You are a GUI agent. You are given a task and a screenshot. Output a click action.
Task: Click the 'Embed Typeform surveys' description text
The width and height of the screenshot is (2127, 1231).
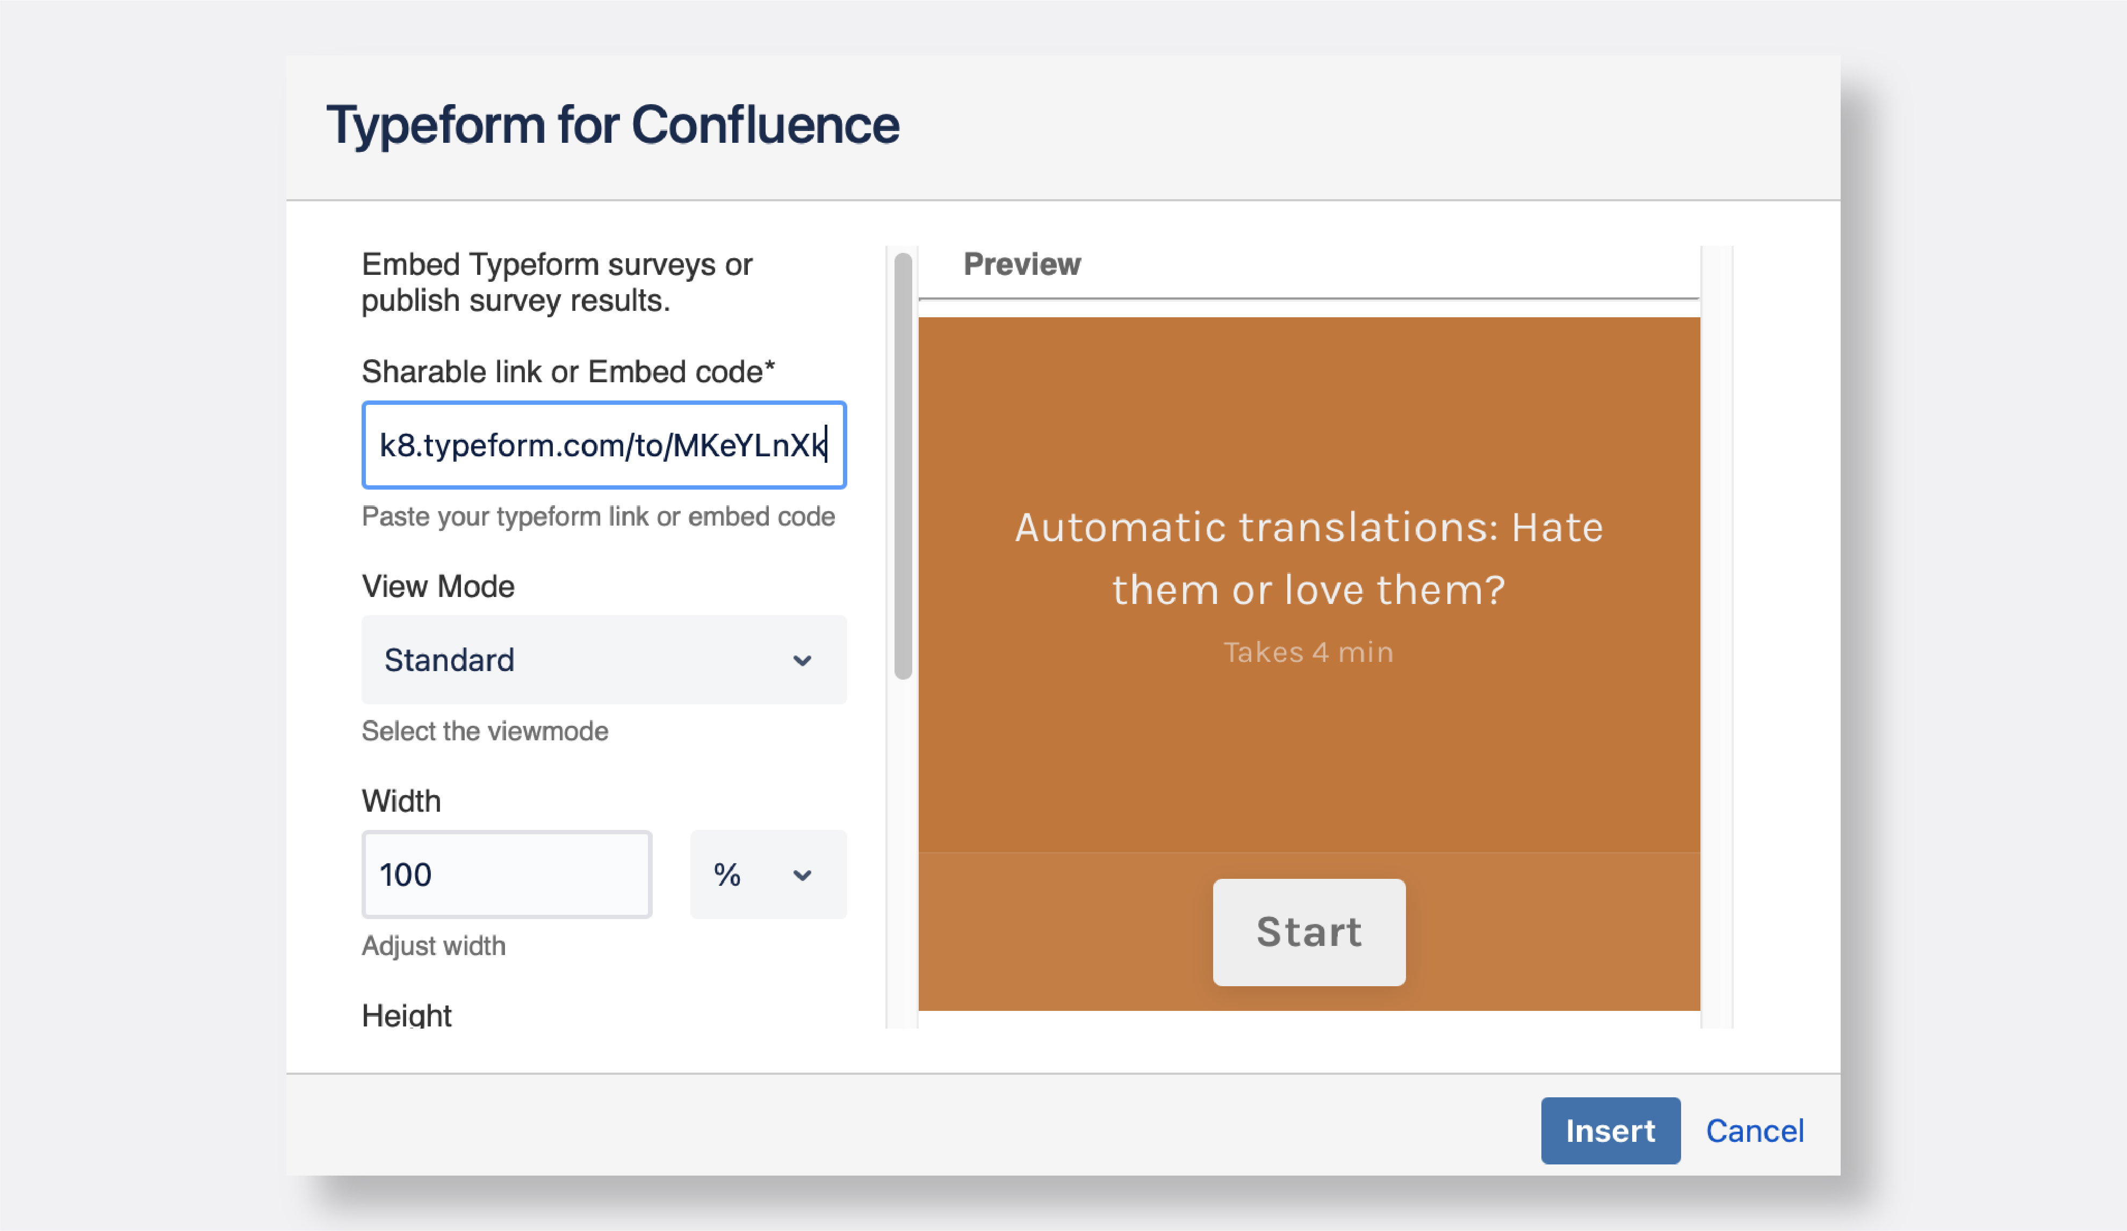pos(557,282)
